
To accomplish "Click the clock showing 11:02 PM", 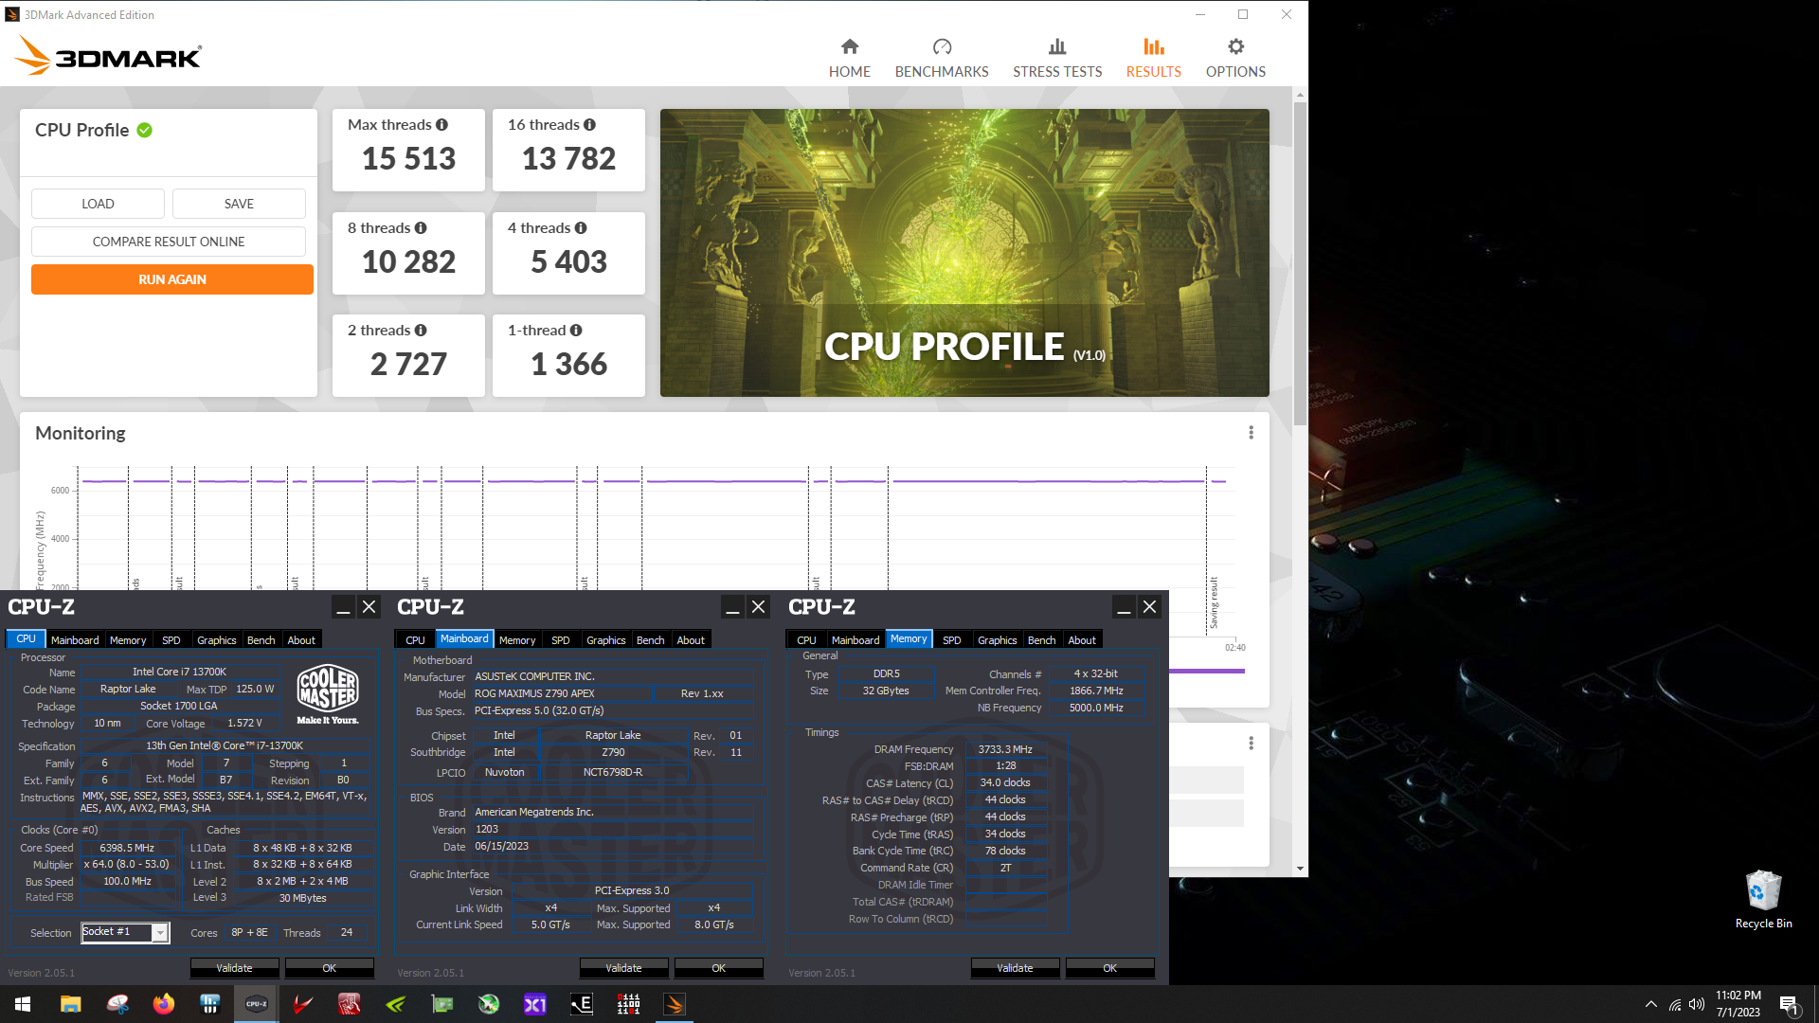I will (1738, 996).
